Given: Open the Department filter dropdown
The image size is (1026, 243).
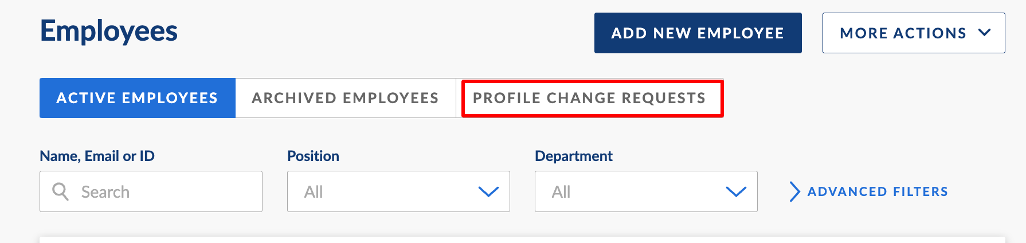Looking at the screenshot, I should (x=646, y=191).
